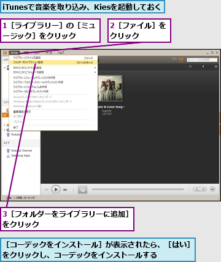Adjust the thumbnail size slider

click(x=203, y=67)
